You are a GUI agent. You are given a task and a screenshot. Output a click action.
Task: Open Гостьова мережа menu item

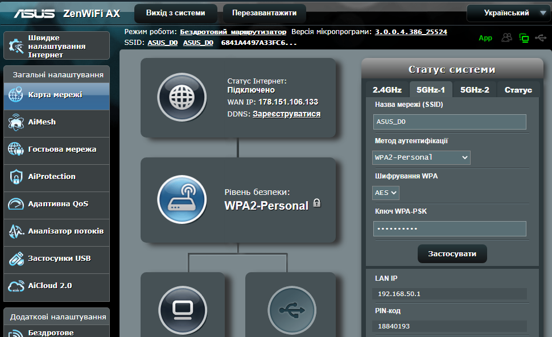(x=57, y=151)
